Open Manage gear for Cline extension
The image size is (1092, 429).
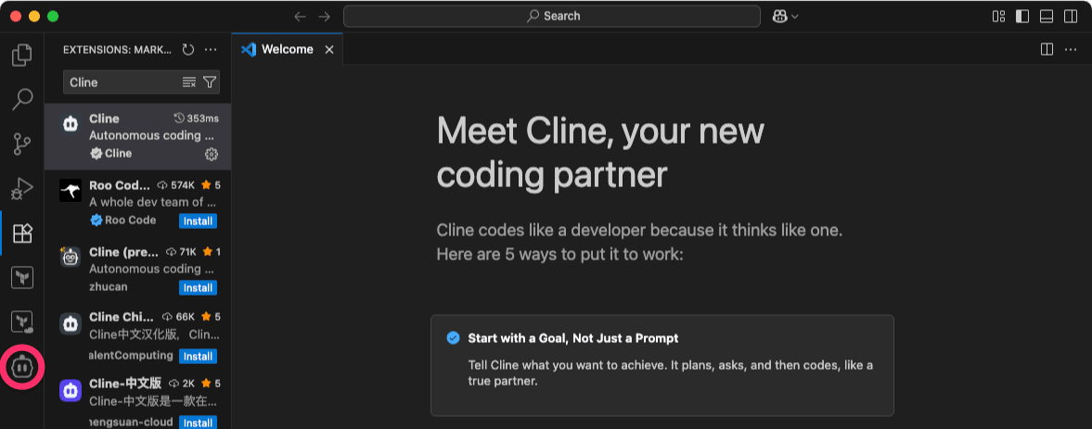[x=212, y=155]
